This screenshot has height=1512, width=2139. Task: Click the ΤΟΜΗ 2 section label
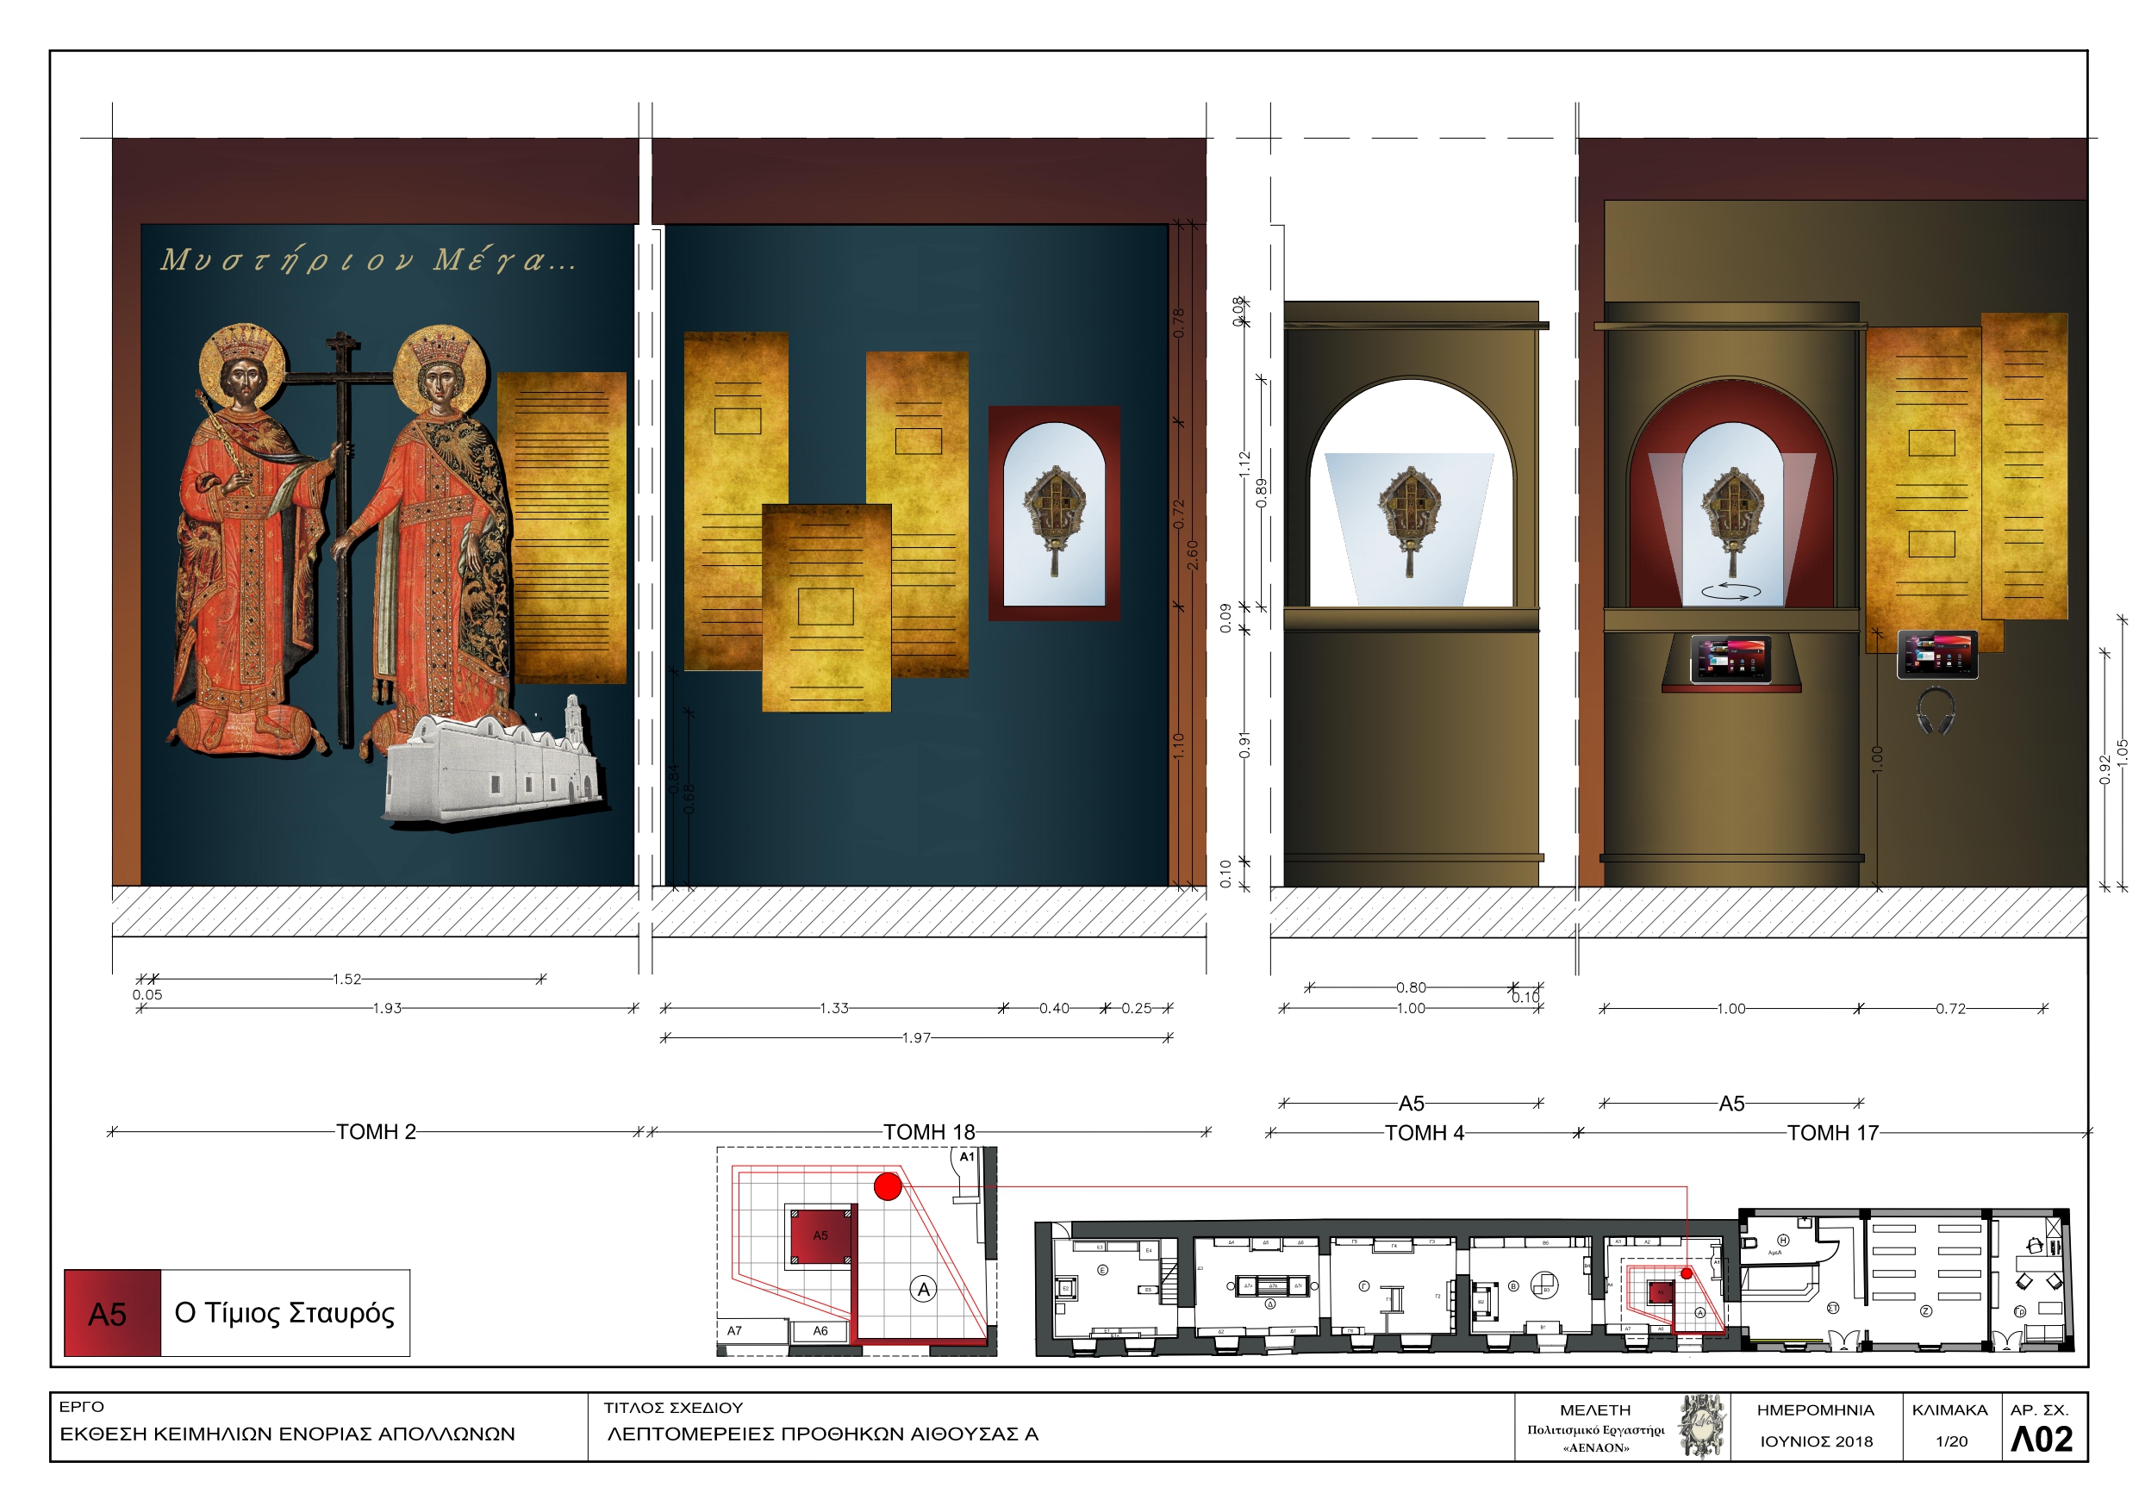pyautogui.click(x=376, y=1132)
